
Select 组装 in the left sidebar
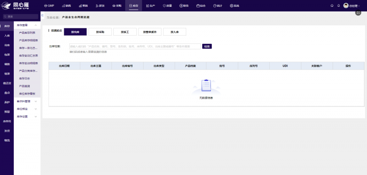[7, 74]
